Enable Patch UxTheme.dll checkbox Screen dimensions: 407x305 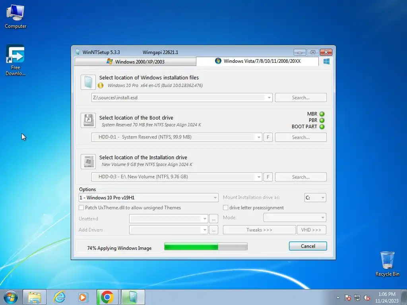coord(81,207)
